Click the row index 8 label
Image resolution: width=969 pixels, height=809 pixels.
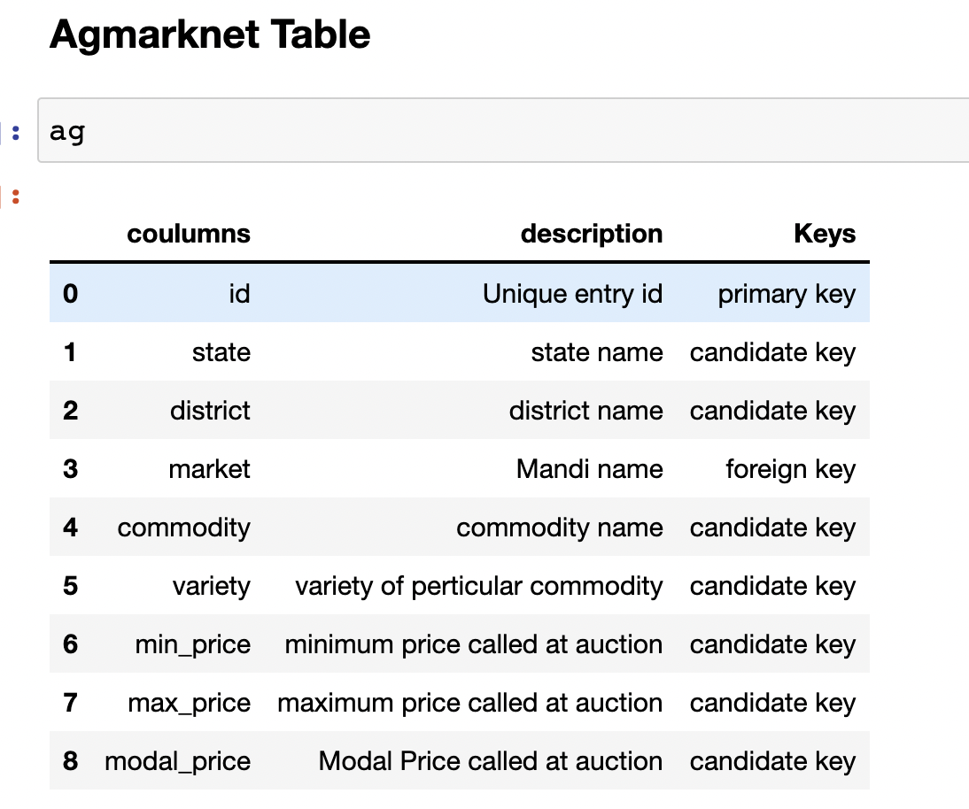coord(70,760)
